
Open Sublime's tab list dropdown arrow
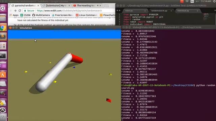215,10
